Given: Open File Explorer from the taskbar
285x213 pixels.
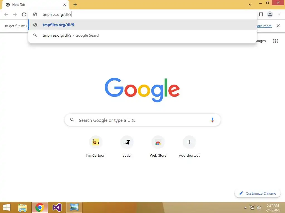Looking at the screenshot, I should point(23,207).
